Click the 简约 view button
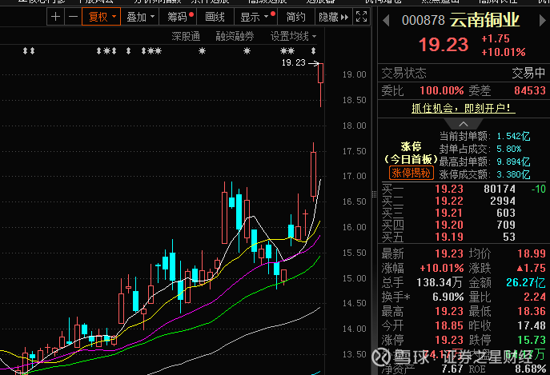 [295, 17]
